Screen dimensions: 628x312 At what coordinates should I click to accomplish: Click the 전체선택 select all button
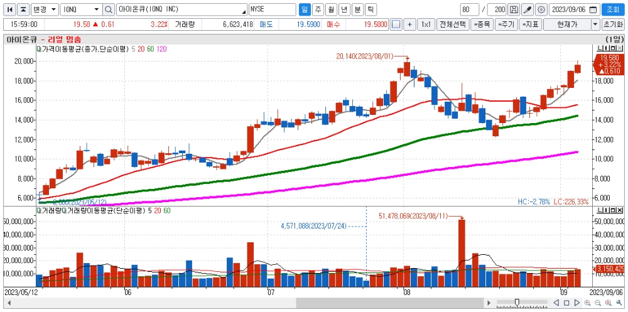pyautogui.click(x=453, y=24)
